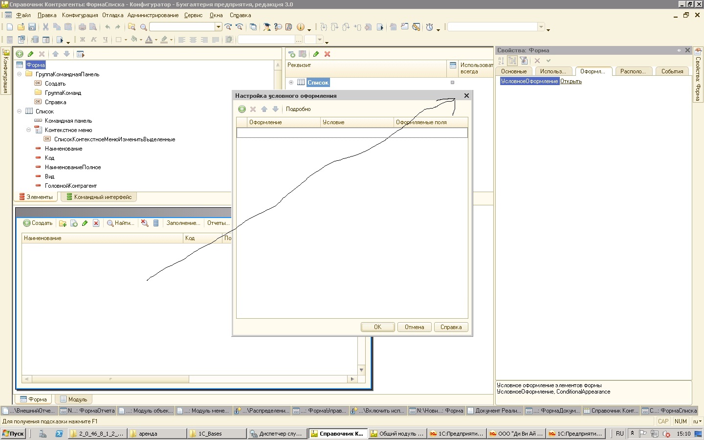Move form element down with arrow icon

pos(66,54)
